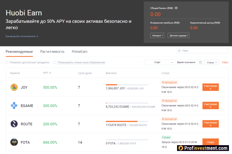Click the FOTA term value 14
Screen dimensions: 232x154
click(x=80, y=142)
